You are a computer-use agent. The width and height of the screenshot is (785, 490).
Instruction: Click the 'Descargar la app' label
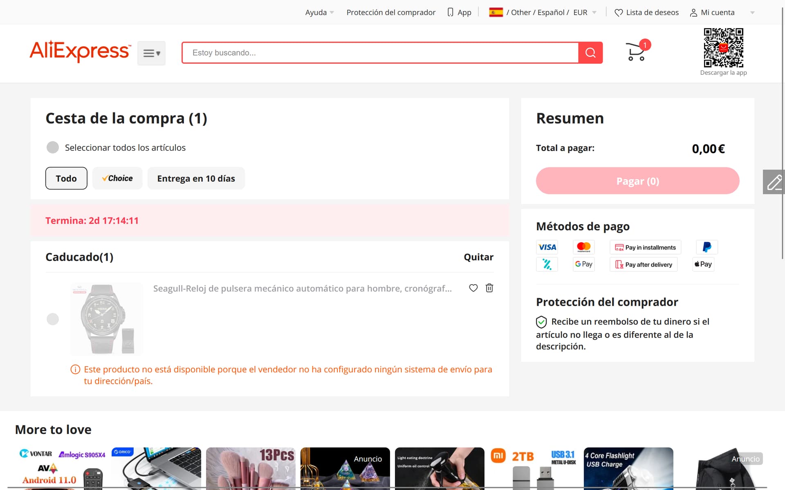click(723, 73)
